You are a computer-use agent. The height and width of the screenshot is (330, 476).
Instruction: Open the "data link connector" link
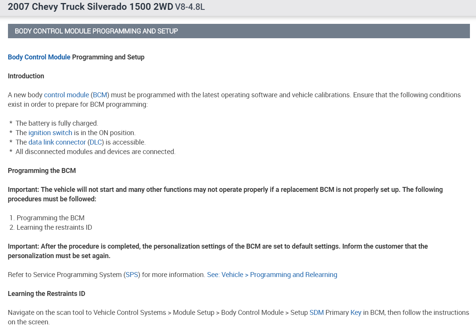(x=57, y=142)
